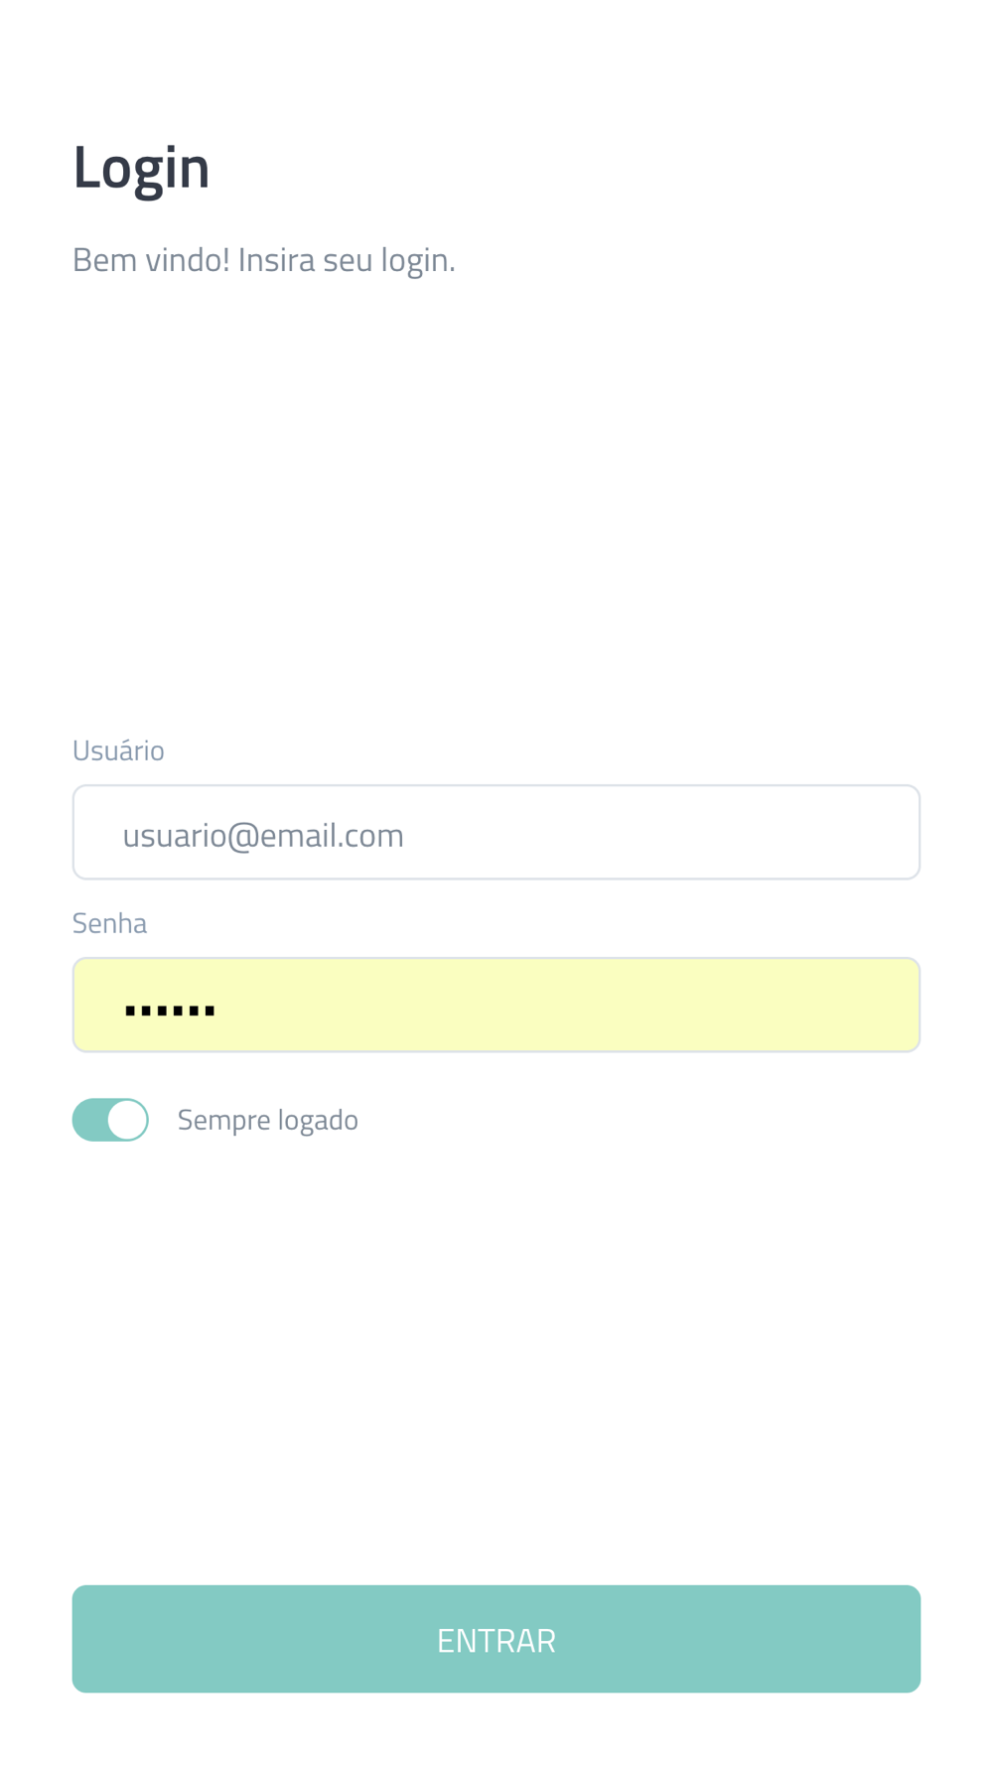Viewport: 993px width, 1765px height.
Task: Click the Login heading
Action: 141,169
